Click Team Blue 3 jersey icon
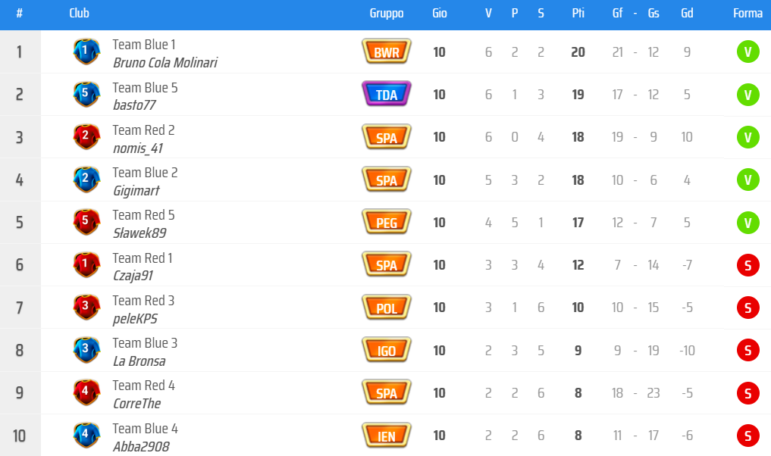771x456 pixels. [86, 350]
